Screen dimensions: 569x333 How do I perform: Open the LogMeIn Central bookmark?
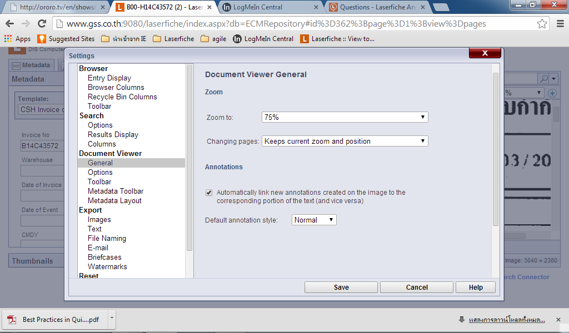coord(263,39)
